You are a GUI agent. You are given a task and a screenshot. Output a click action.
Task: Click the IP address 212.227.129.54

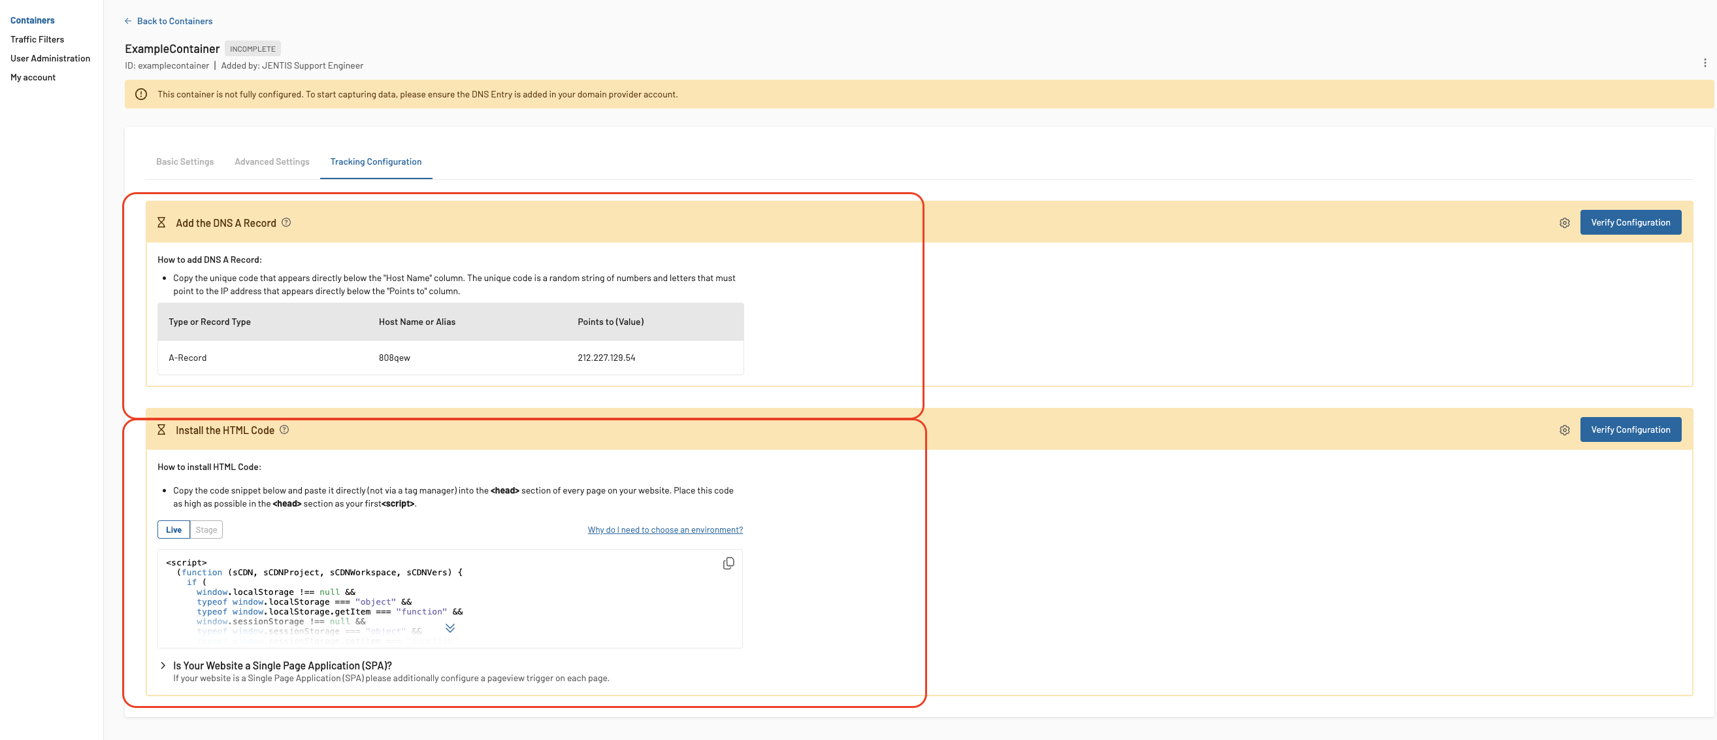click(x=606, y=358)
